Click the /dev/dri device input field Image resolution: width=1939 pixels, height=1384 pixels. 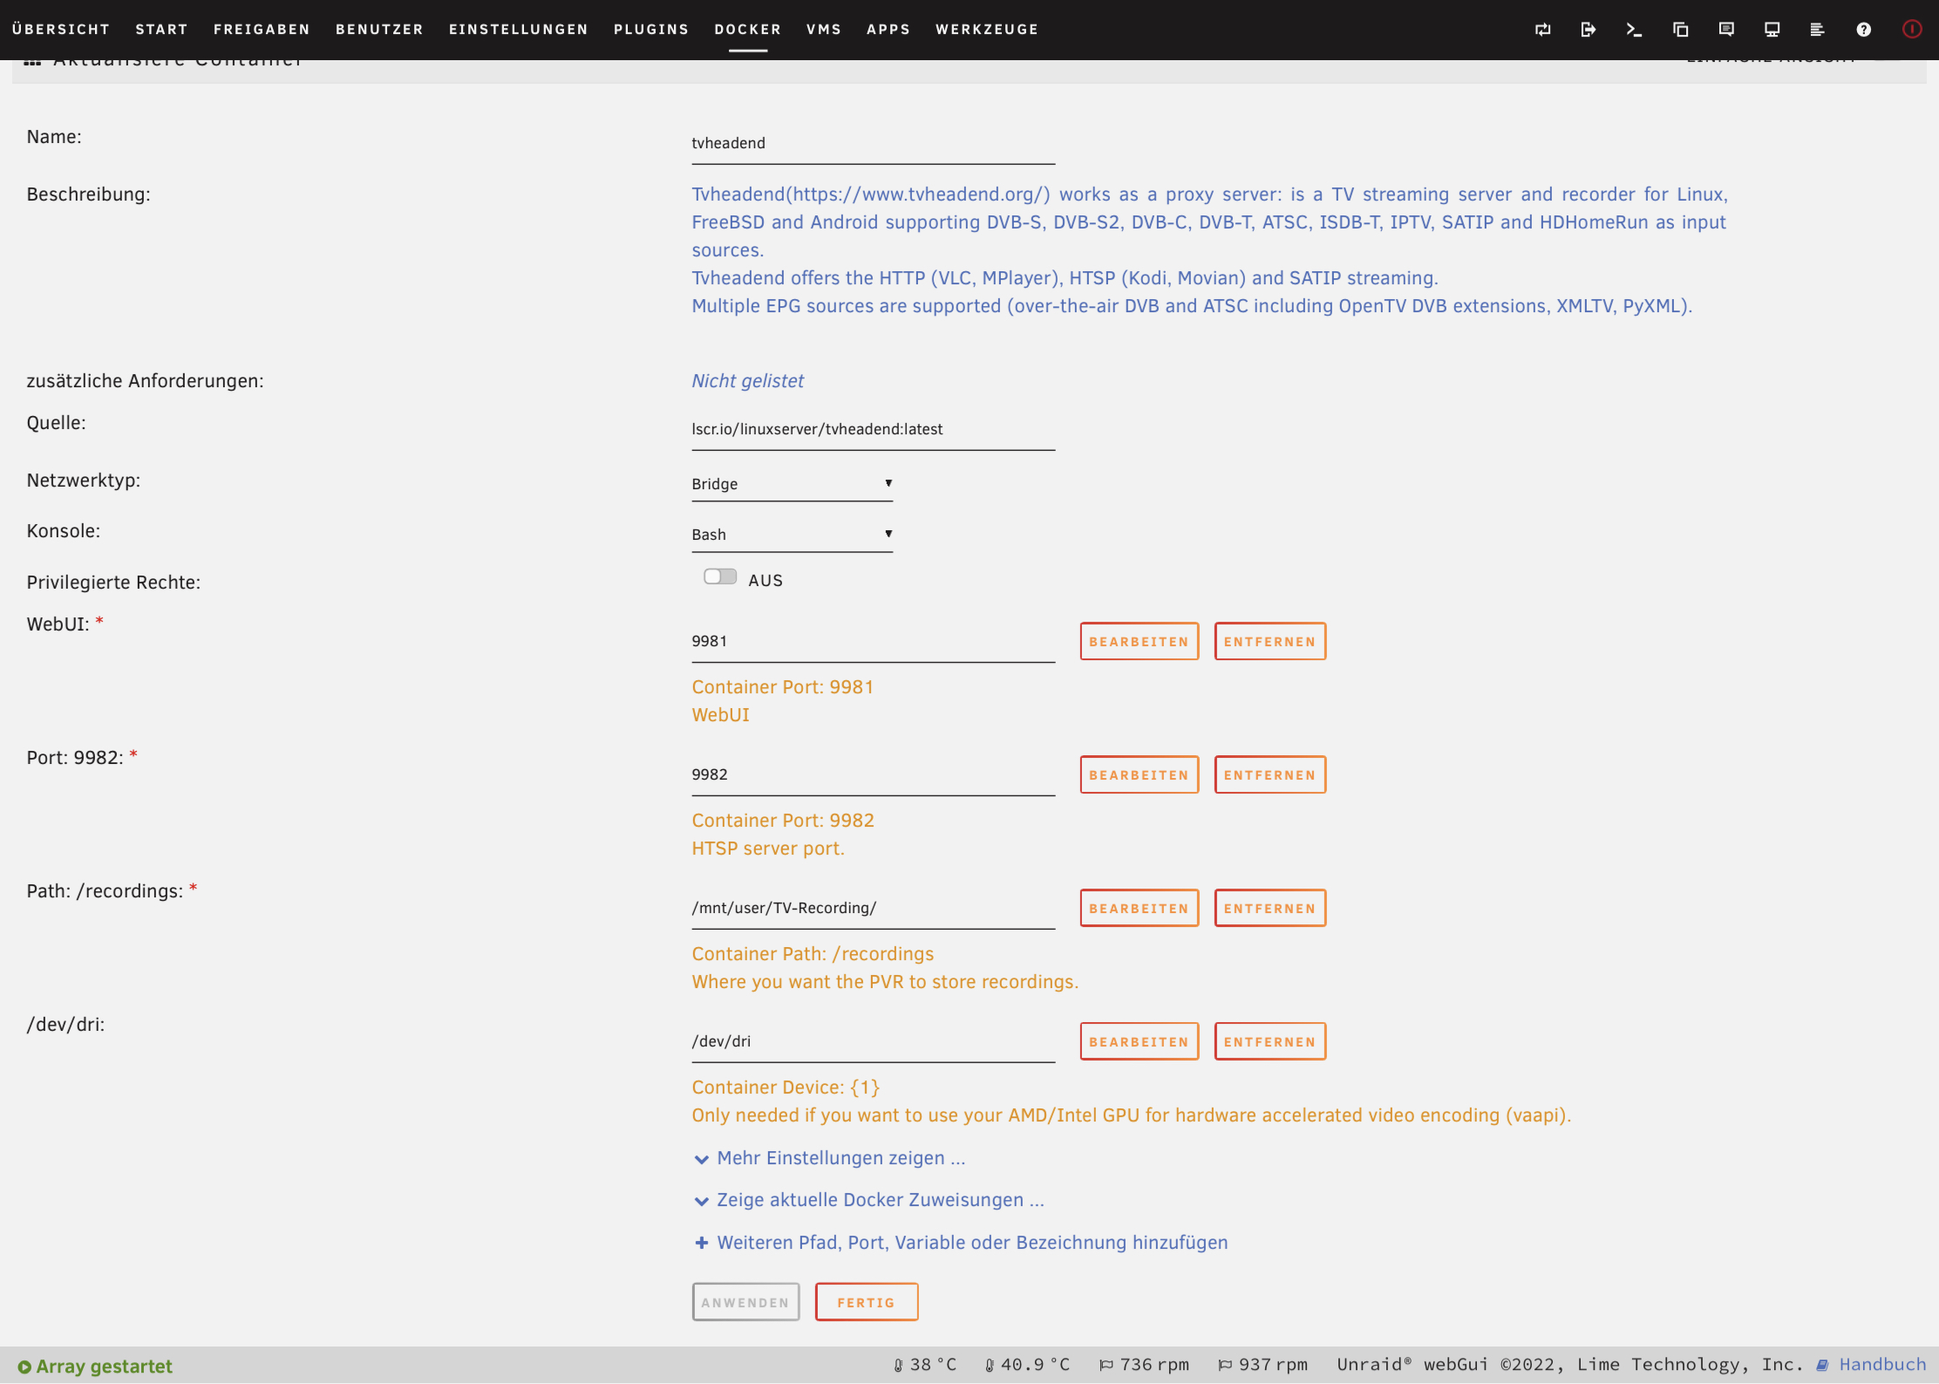(873, 1042)
